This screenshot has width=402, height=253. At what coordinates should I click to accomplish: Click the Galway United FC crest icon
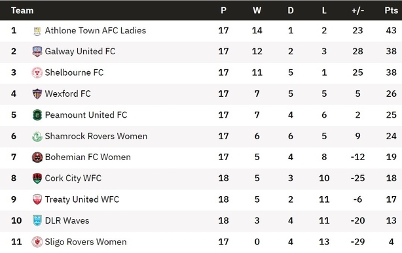coord(37,52)
